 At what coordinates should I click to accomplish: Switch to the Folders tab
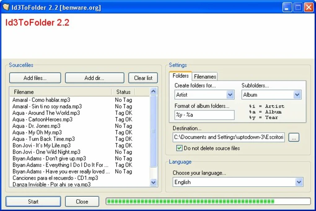pos(181,76)
